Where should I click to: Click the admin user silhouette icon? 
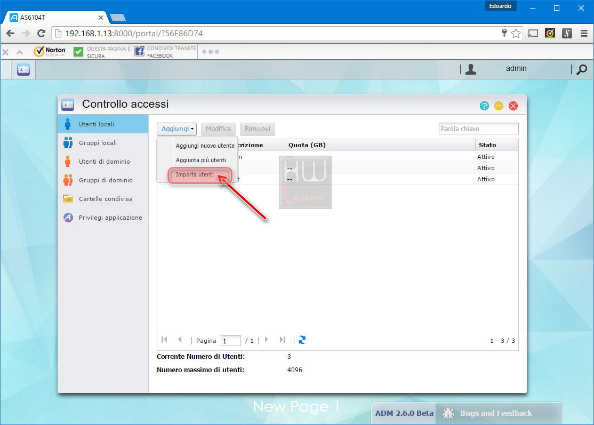[x=470, y=69]
